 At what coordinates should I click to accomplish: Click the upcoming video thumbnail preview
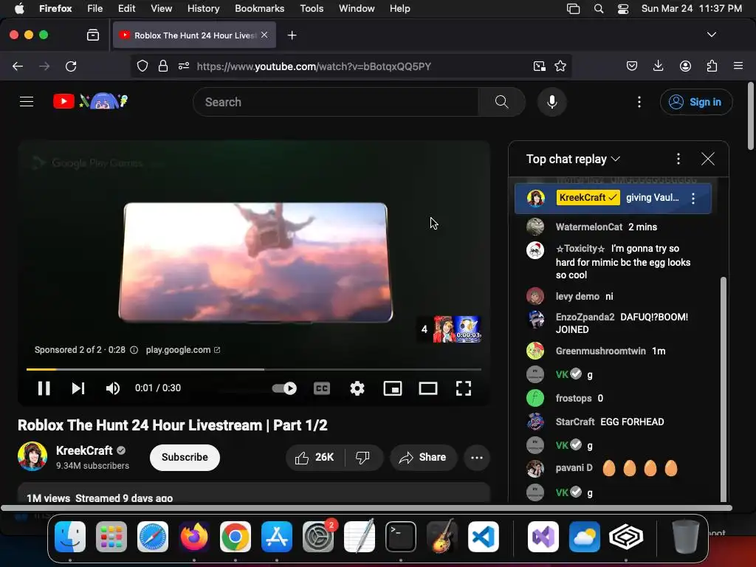456,329
